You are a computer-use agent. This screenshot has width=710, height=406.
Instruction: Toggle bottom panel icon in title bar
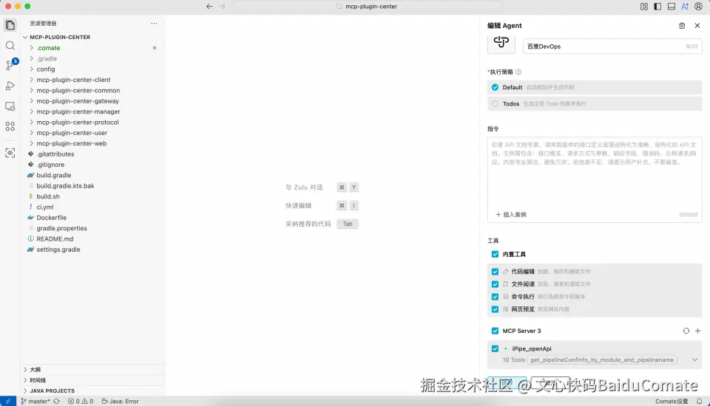(x=672, y=7)
